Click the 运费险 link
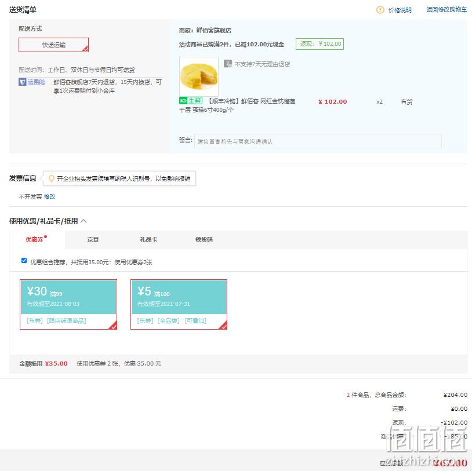This screenshot has height=471, width=472. [x=36, y=82]
